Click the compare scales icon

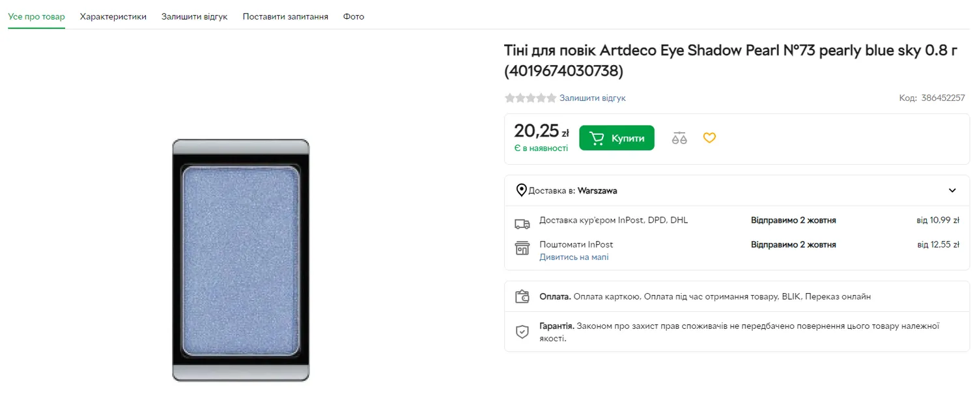coord(679,138)
